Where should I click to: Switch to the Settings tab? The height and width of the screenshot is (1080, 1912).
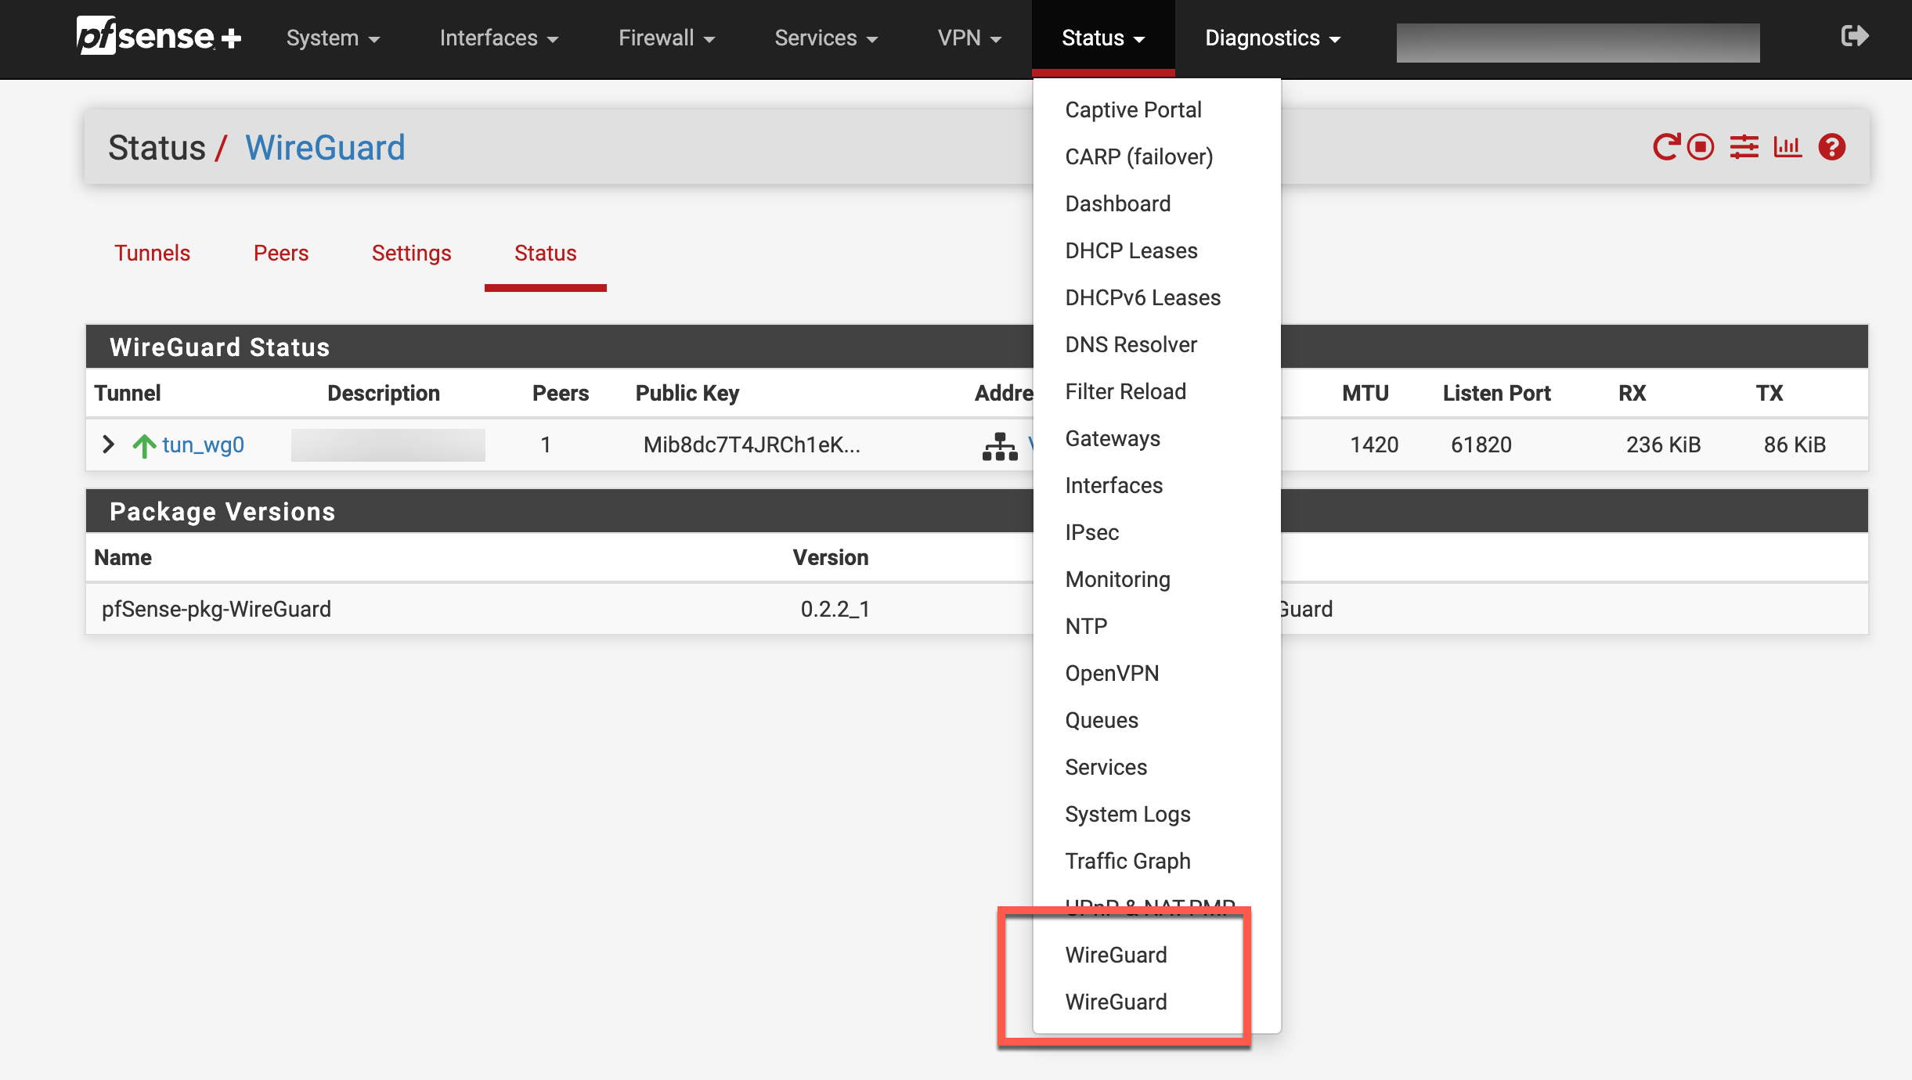click(x=411, y=254)
